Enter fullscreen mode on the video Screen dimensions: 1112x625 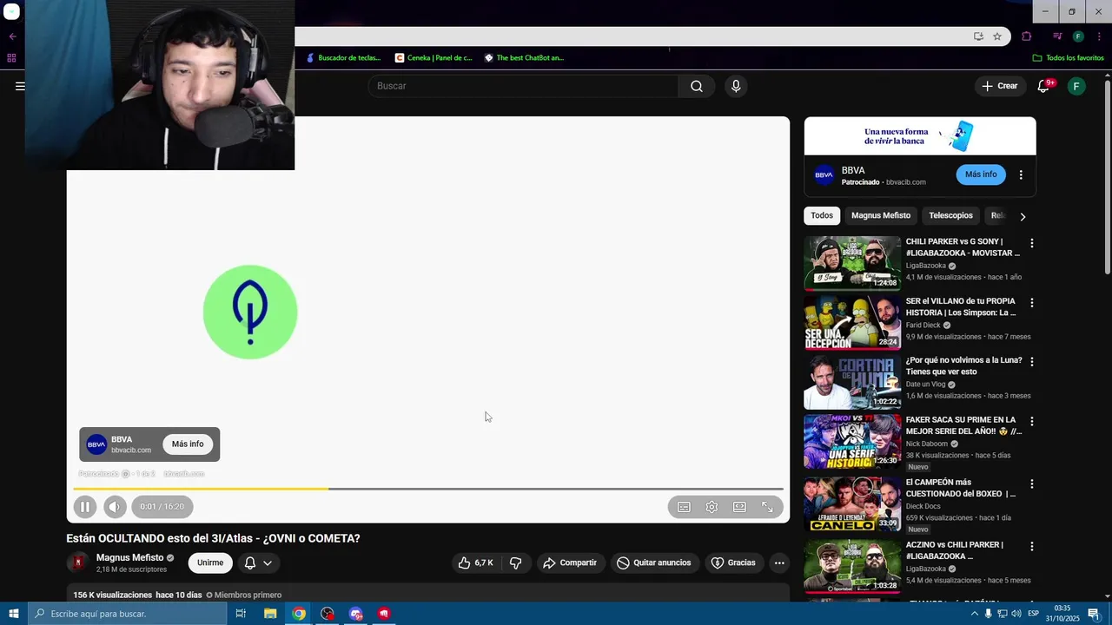[x=767, y=507]
